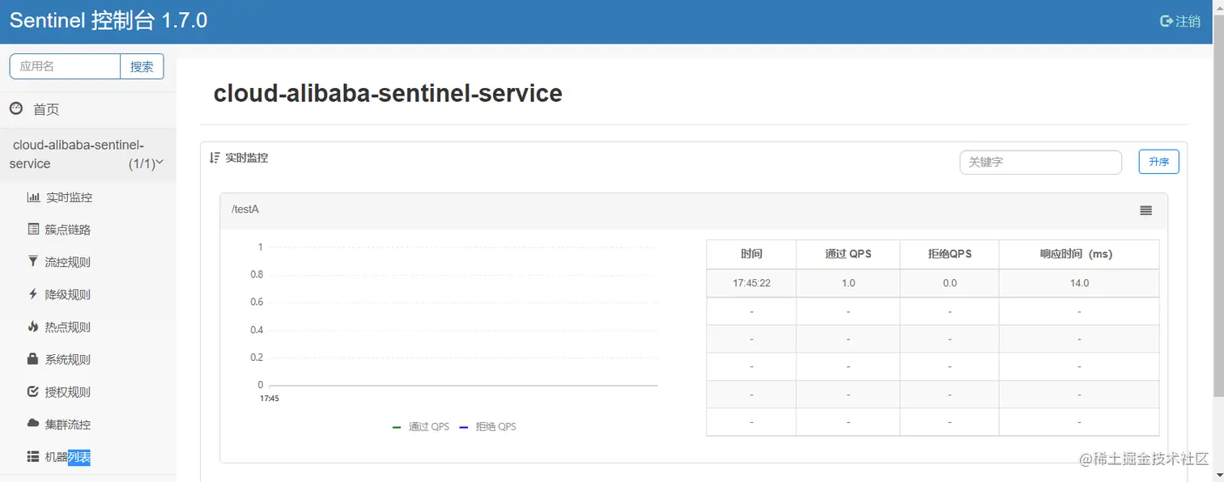The height and width of the screenshot is (482, 1224).
Task: Click the /testA resource panel title
Action: click(245, 209)
